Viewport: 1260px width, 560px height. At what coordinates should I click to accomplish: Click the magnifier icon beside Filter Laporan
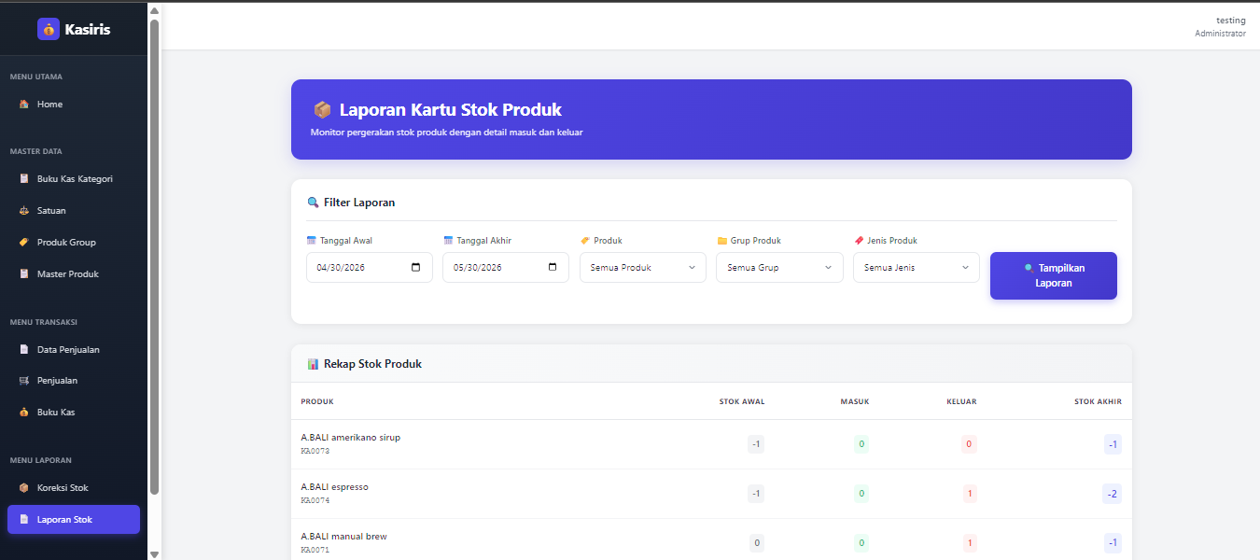point(313,203)
